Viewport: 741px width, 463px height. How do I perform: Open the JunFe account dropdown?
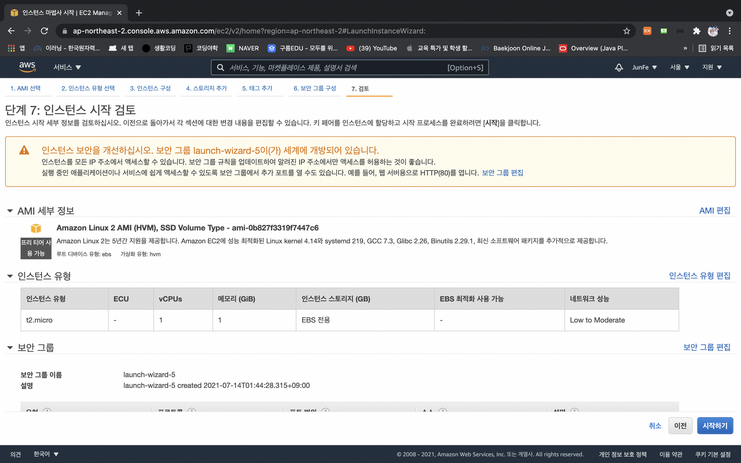644,67
